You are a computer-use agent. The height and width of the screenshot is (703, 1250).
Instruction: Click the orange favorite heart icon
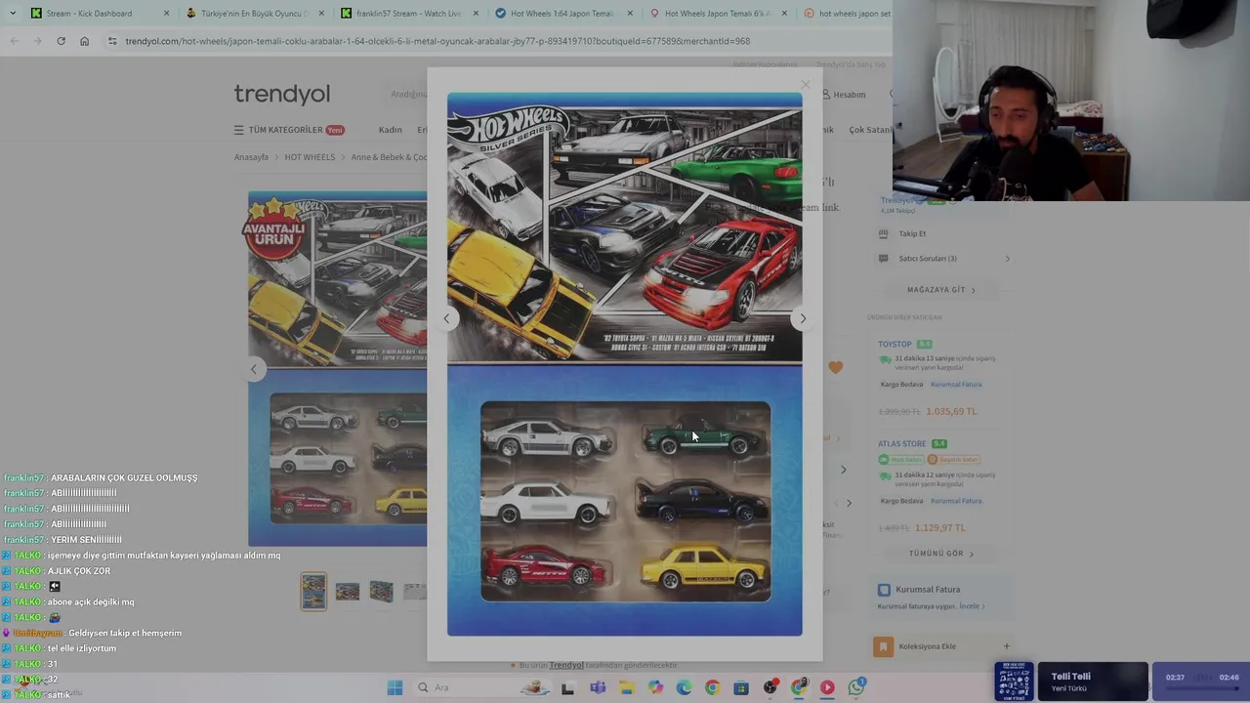coord(835,367)
